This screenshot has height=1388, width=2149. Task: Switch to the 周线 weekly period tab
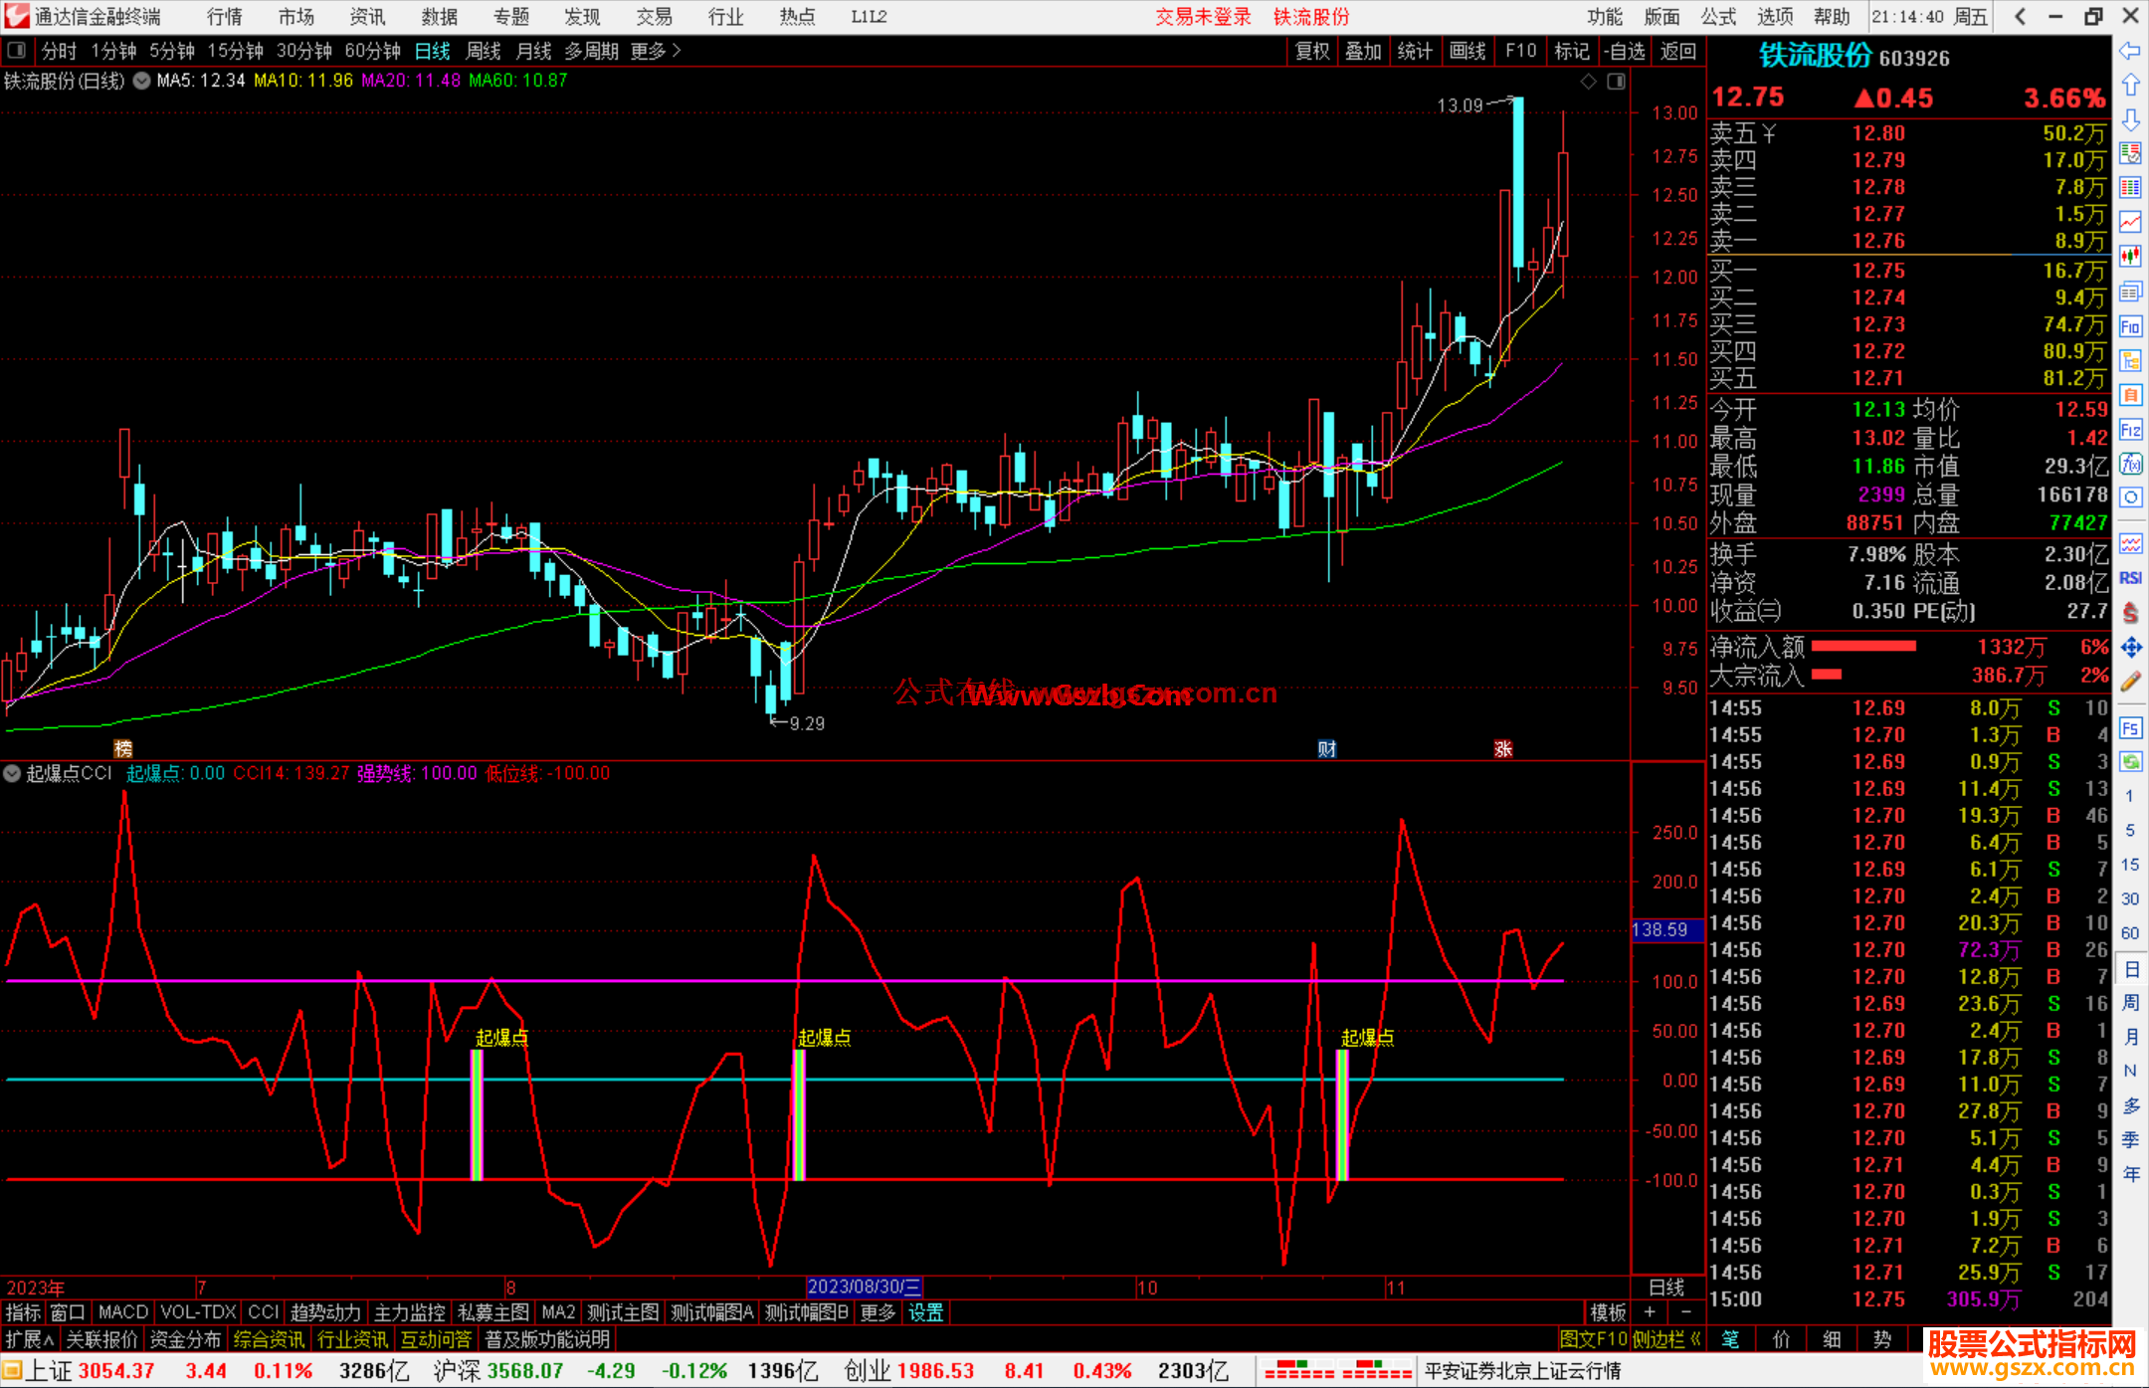click(x=483, y=51)
